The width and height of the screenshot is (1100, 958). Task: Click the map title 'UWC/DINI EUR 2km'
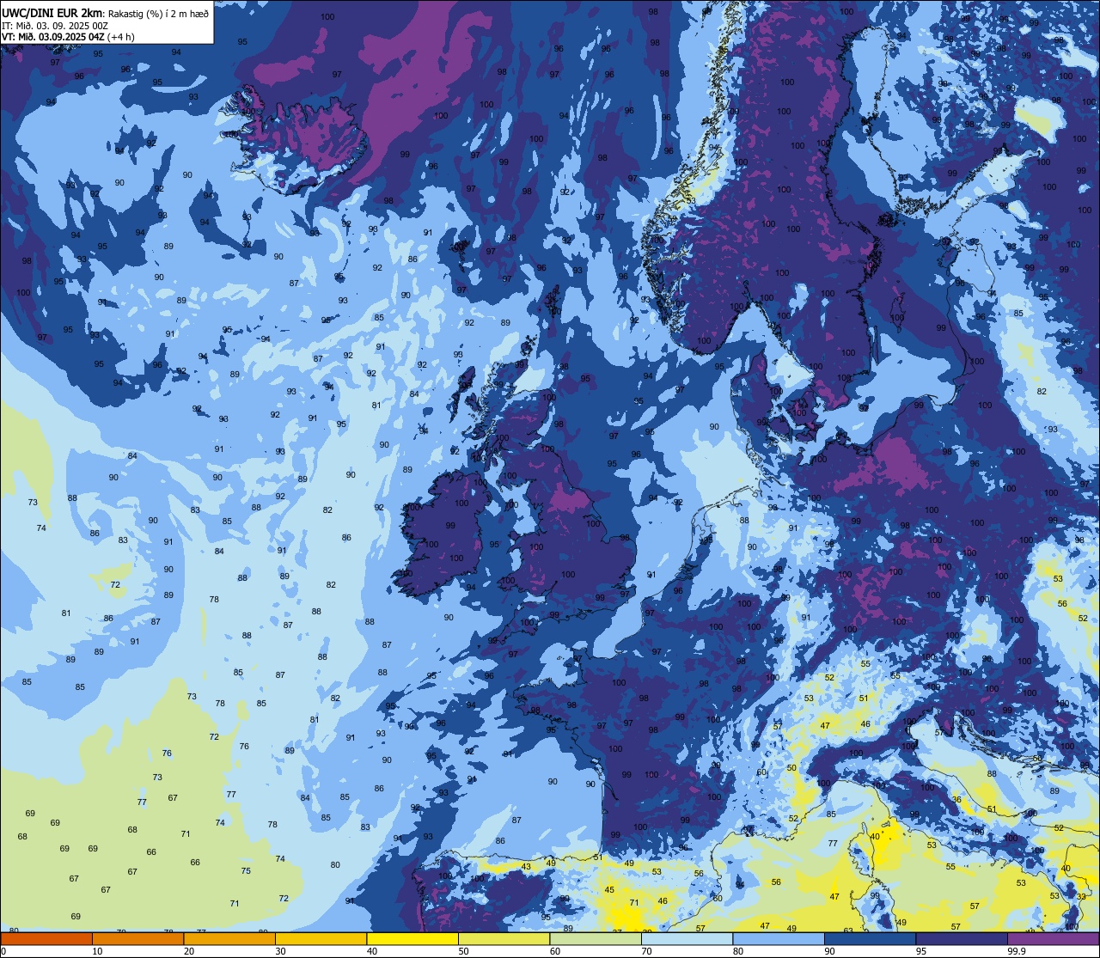click(52, 12)
